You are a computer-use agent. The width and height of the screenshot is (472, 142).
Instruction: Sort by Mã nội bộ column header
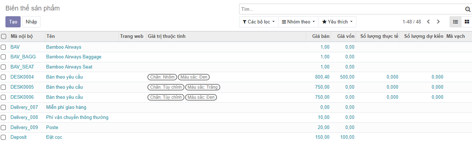tap(22, 36)
